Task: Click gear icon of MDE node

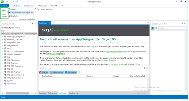Action: (x=5, y=48)
